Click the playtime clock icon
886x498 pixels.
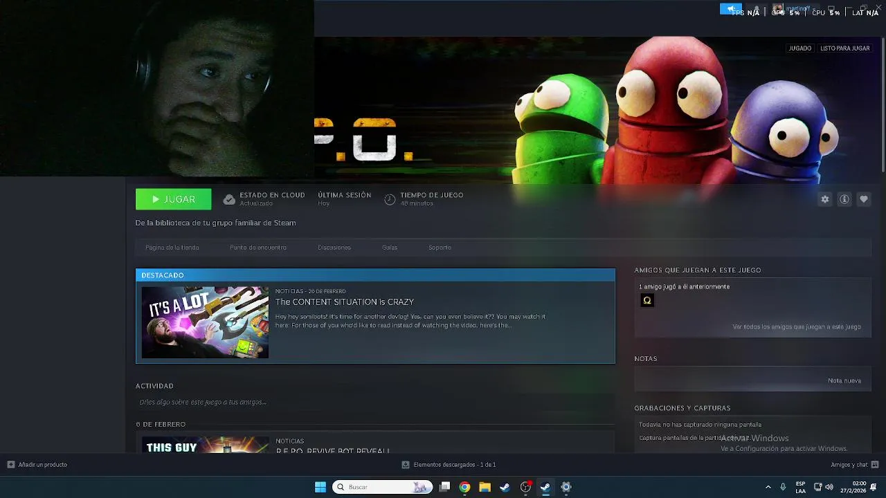point(390,200)
